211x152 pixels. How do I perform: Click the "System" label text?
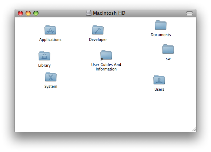tap(51, 86)
